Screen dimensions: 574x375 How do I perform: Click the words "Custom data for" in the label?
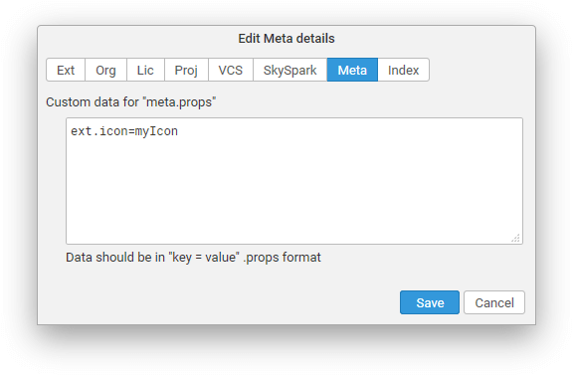[93, 102]
